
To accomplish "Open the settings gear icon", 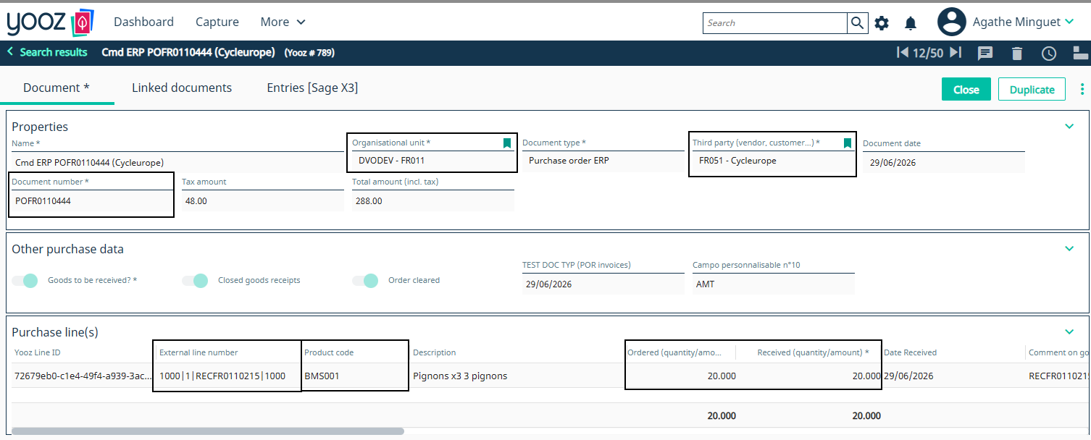I will coord(882,23).
